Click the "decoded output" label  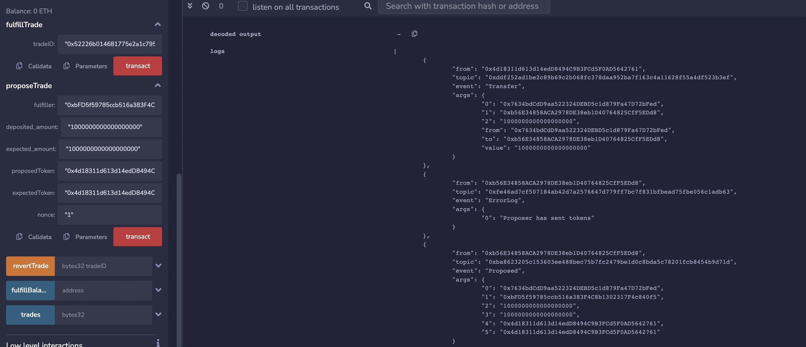[x=235, y=34]
